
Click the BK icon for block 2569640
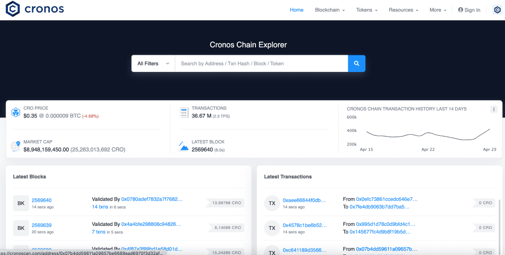pos(21,203)
